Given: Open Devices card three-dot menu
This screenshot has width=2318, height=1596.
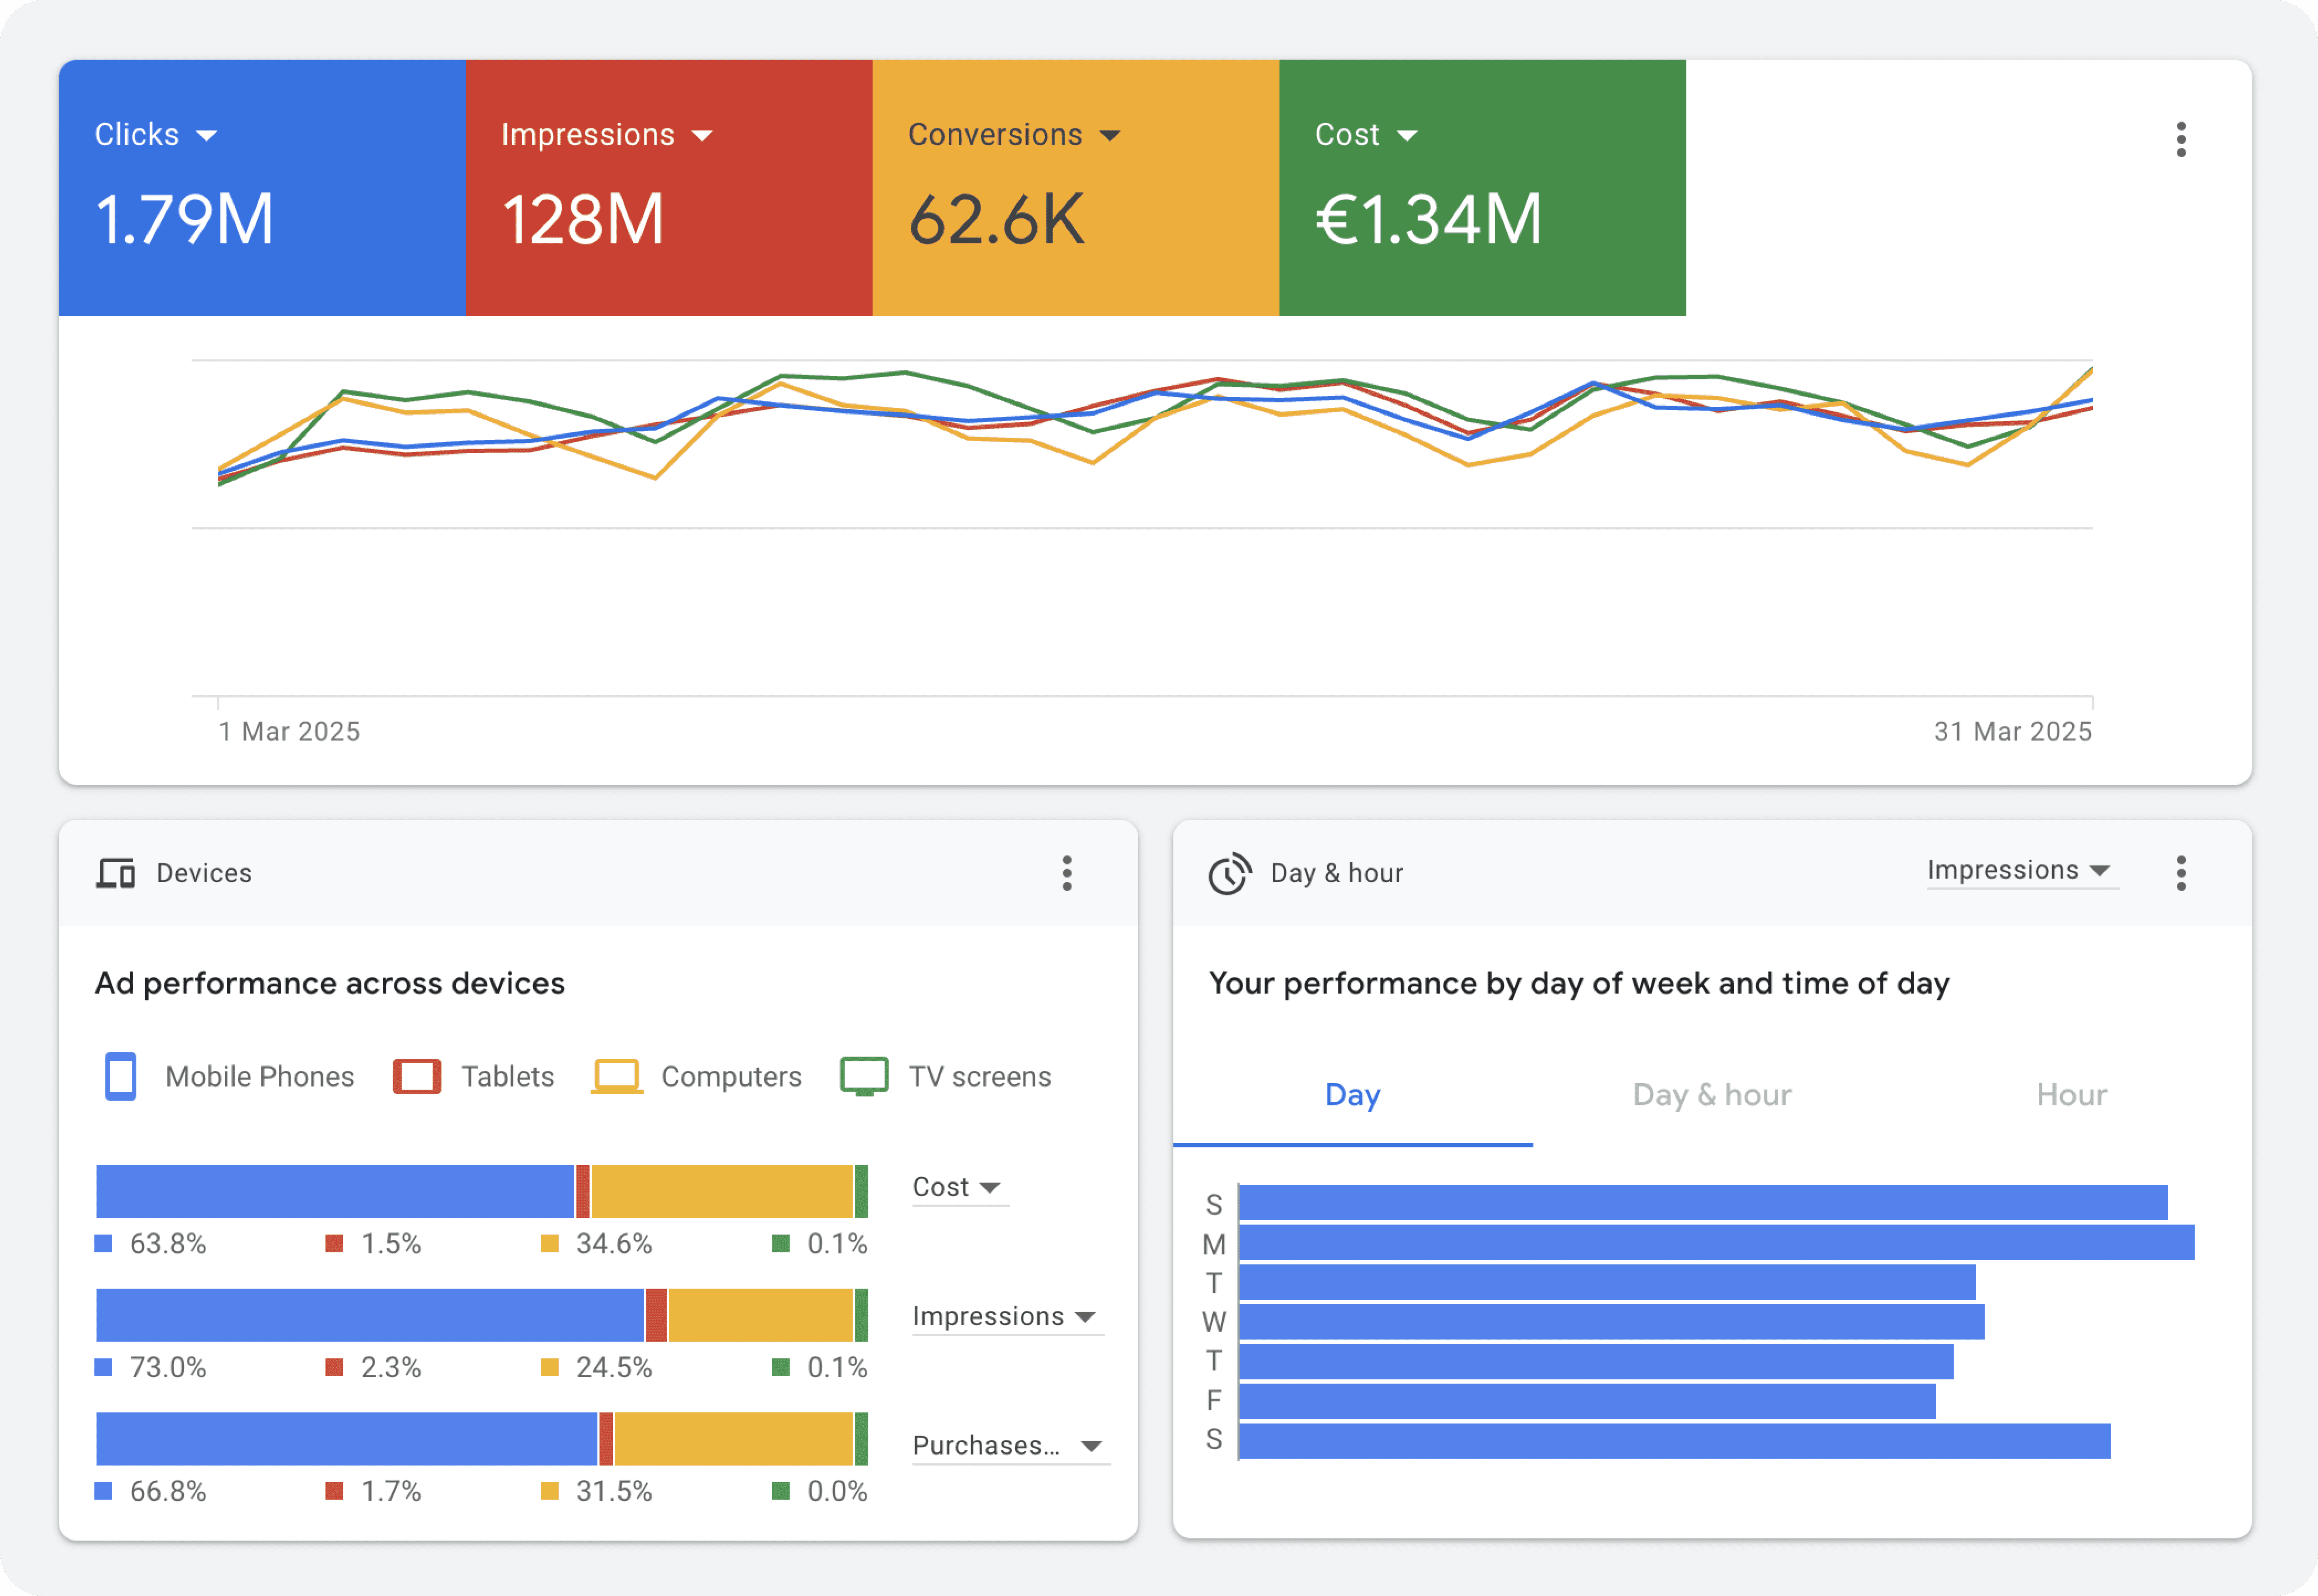Looking at the screenshot, I should (1067, 873).
